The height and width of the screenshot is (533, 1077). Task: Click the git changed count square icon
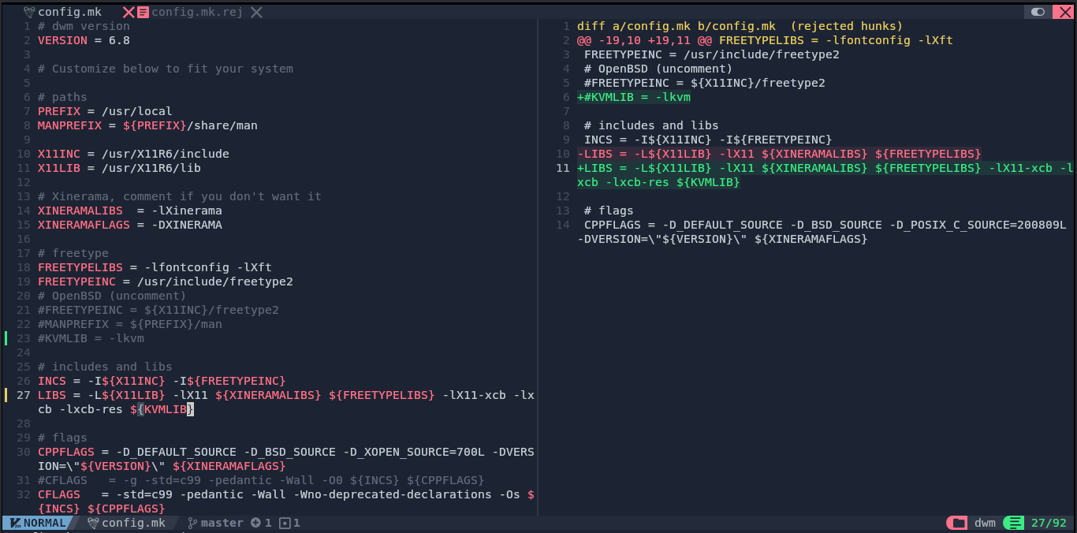click(285, 523)
